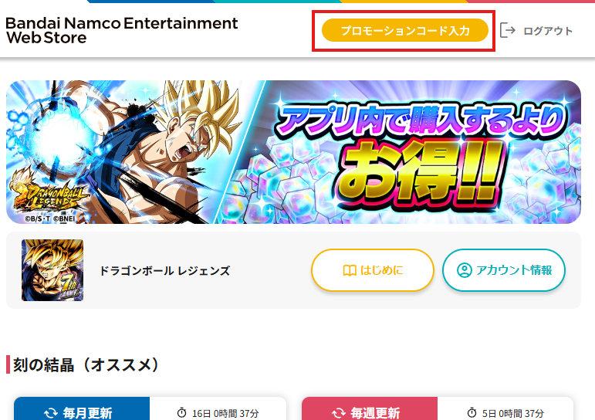The width and height of the screenshot is (595, 420).
Task: Click the logout arrow icon
Action: 507,30
